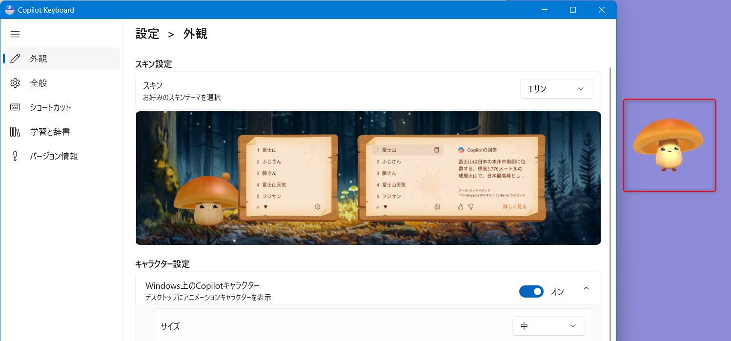Image resolution: width=731 pixels, height=341 pixels.
Task: Click デスクトップにアニメーションキャラクターを表示 description
Action: tap(208, 297)
